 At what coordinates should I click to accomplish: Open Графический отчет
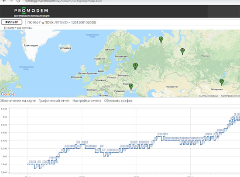click(x=54, y=101)
